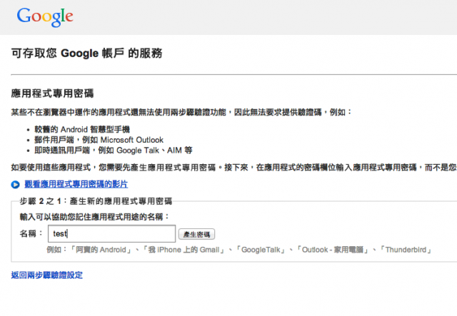Viewport: 457px width, 316px height.
Task: Click paragraph starting 某些不在瀏覽器中運作
Action: pos(181,112)
